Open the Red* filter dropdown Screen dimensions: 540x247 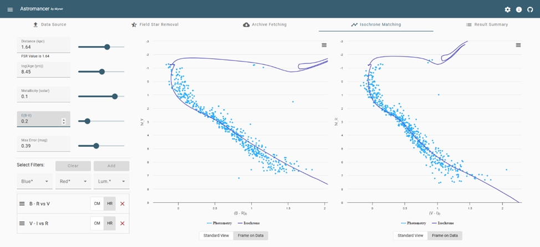(73, 181)
